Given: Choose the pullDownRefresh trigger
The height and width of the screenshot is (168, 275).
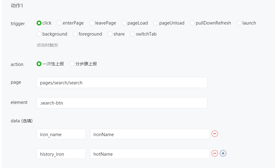Looking at the screenshot, I should click(192, 23).
